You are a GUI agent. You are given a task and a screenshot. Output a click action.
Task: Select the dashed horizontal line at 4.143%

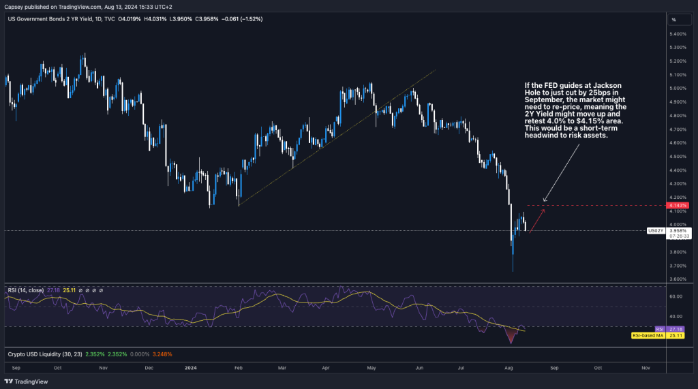593,205
